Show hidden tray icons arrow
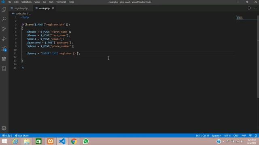Image resolution: width=259 pixels, height=145 pixels. point(223,141)
